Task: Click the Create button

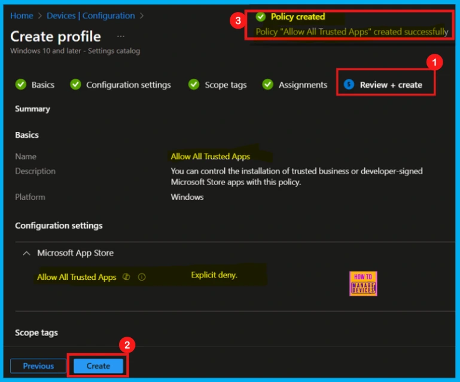Action: (x=98, y=366)
